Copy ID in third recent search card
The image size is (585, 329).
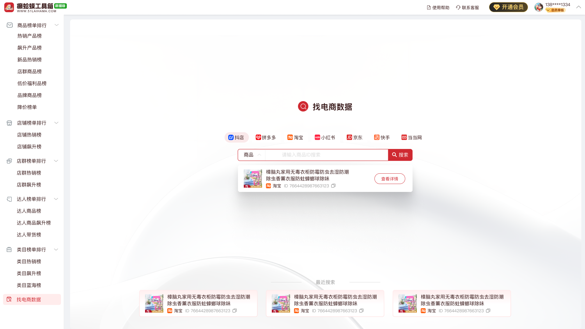pyautogui.click(x=488, y=311)
